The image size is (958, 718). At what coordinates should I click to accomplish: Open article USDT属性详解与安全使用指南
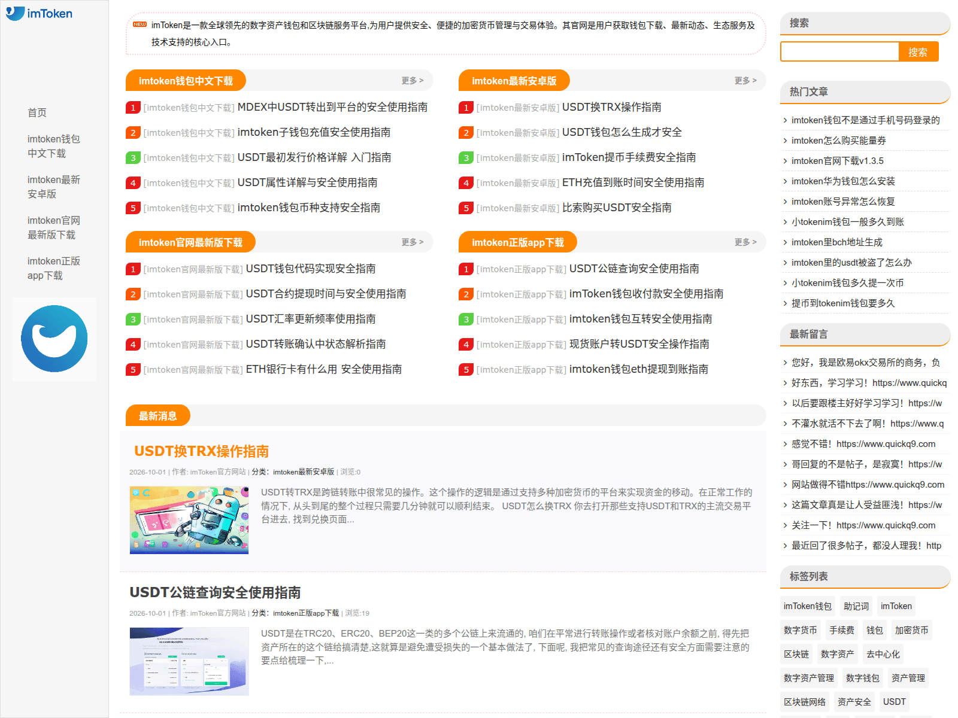(x=307, y=182)
